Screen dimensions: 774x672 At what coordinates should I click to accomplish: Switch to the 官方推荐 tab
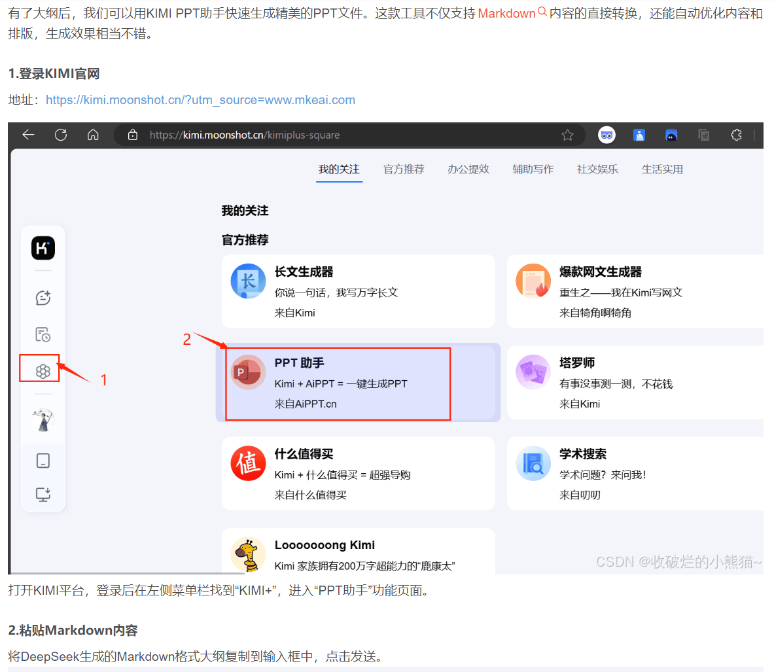[404, 169]
